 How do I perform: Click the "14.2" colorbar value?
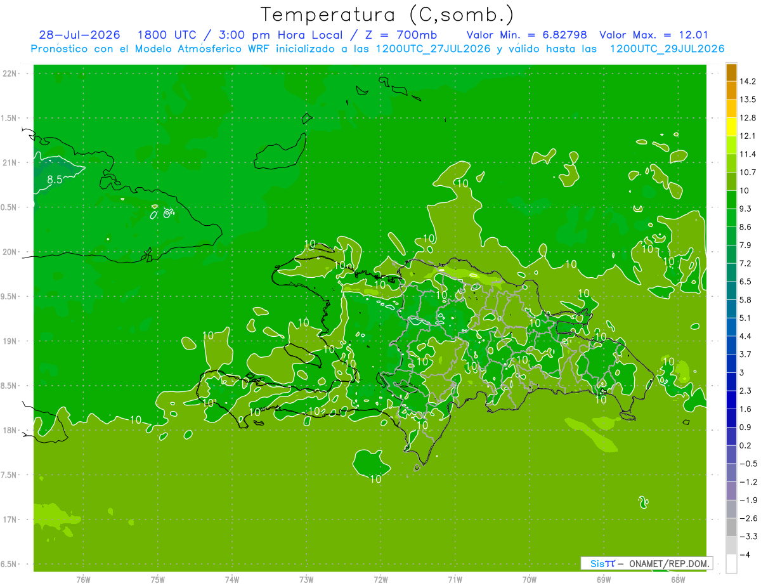pos(748,81)
